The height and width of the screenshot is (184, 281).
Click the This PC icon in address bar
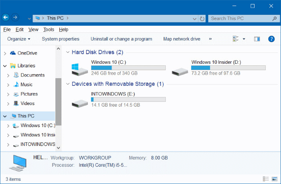(37, 18)
